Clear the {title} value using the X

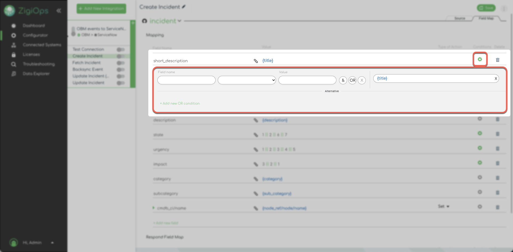click(x=496, y=78)
